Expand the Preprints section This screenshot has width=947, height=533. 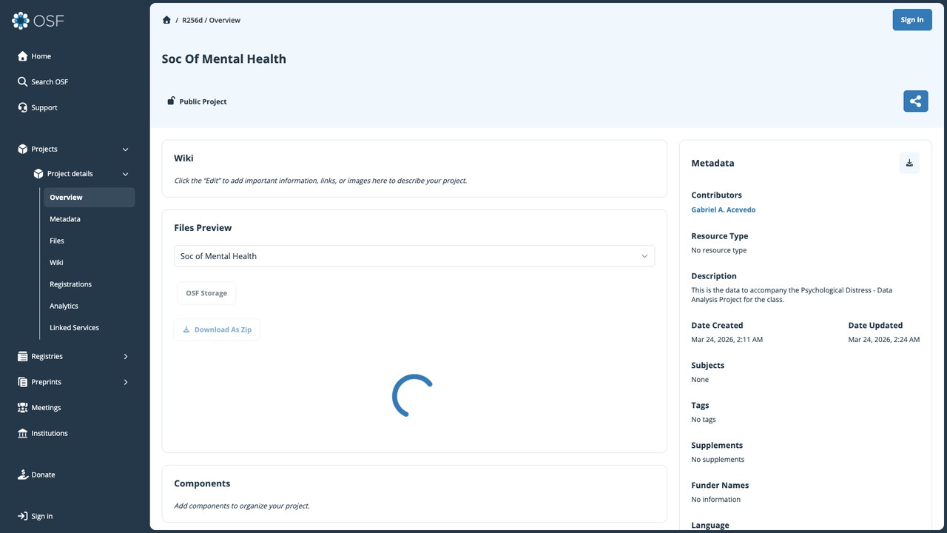coord(125,382)
